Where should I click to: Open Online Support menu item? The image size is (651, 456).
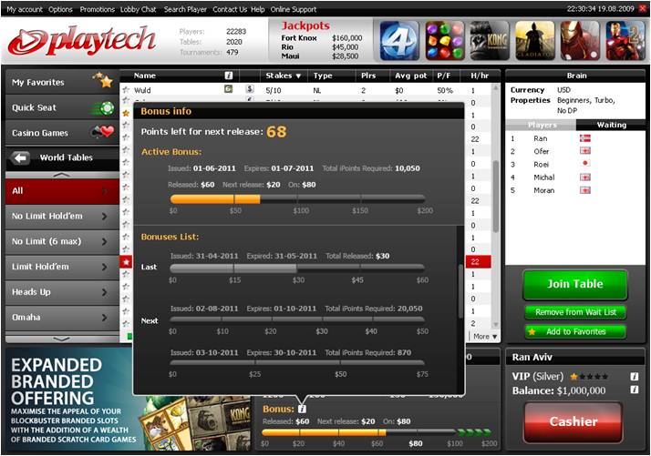click(293, 9)
